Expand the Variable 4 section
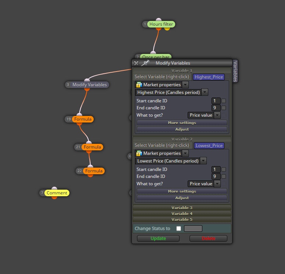 [x=182, y=213]
